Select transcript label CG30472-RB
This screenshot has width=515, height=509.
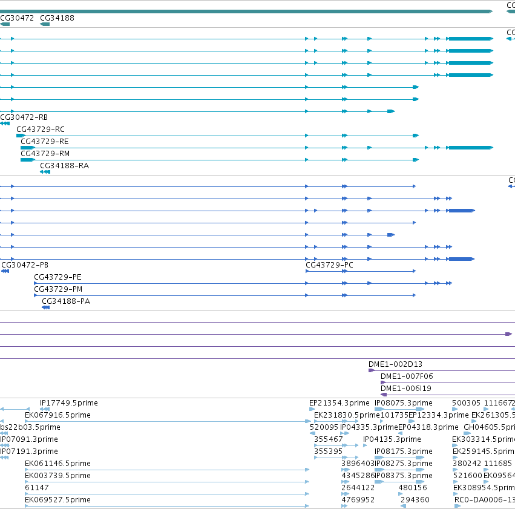tap(24, 117)
